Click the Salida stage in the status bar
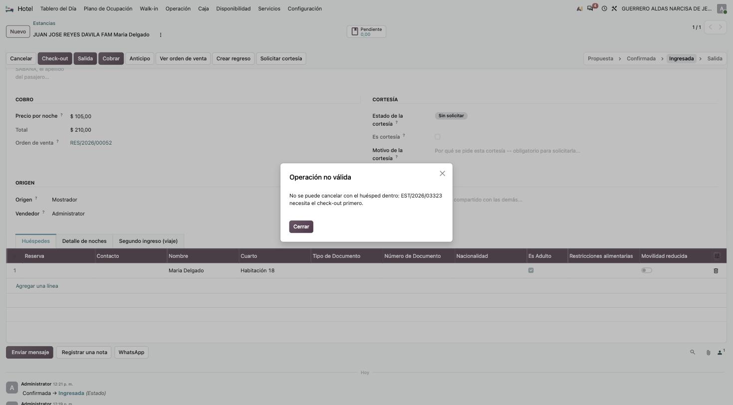The image size is (733, 405). 715,58
